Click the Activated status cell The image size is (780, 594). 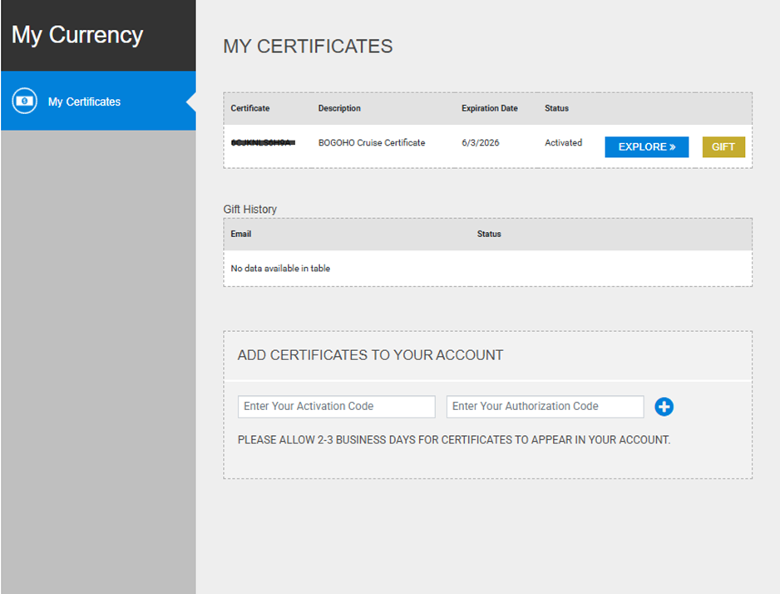tap(563, 143)
